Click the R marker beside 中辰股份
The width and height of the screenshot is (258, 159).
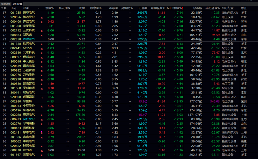(42, 106)
